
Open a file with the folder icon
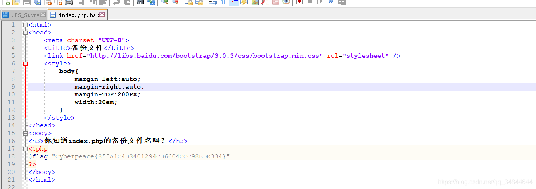16,2
